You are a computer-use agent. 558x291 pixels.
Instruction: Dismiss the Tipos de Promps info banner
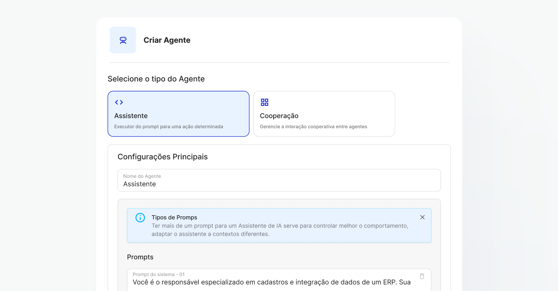pyautogui.click(x=422, y=217)
